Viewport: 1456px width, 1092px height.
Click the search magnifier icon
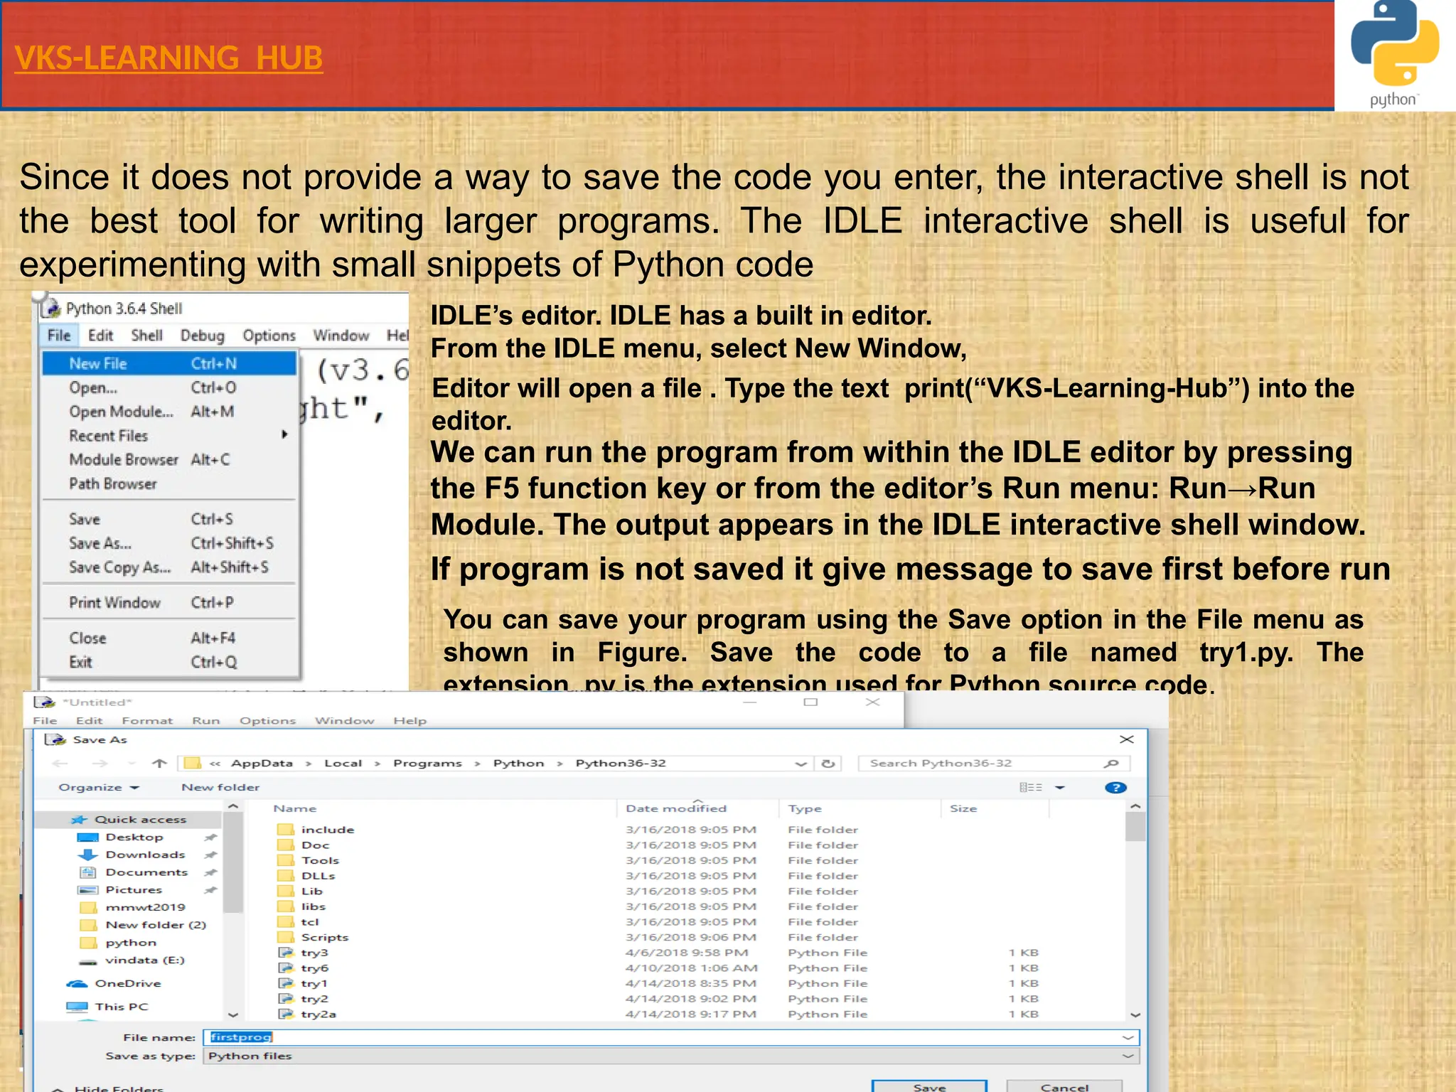coord(1112,763)
